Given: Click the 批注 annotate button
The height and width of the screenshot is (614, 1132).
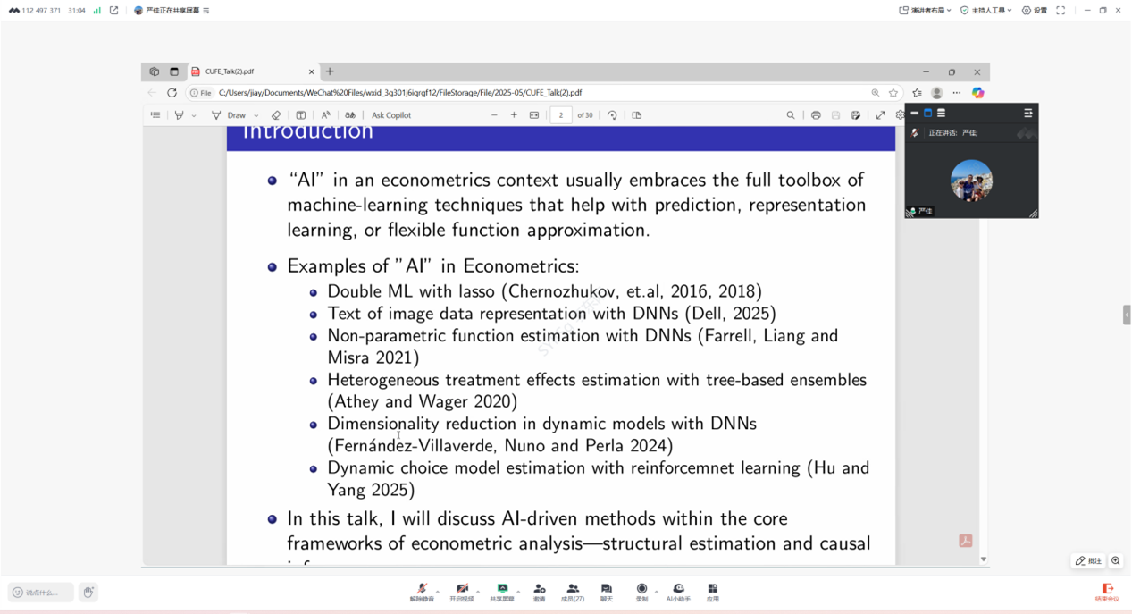Looking at the screenshot, I should [x=1089, y=560].
